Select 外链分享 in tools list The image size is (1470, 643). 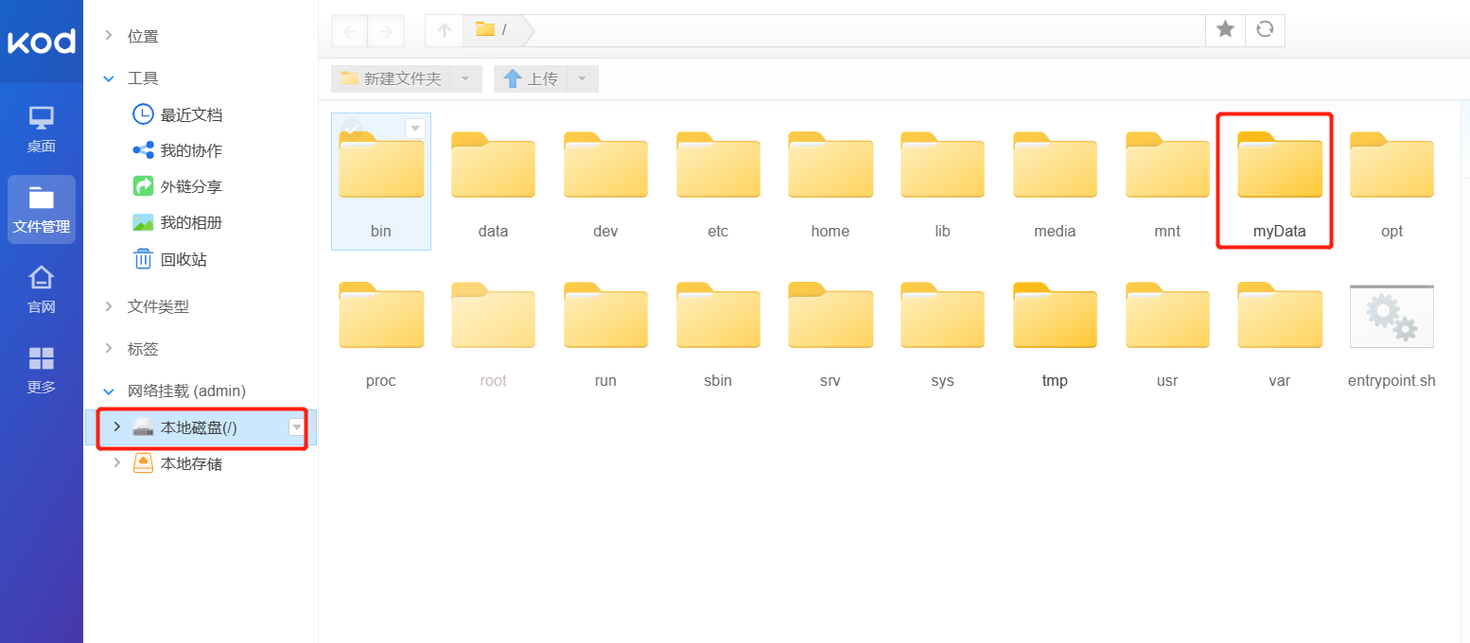tap(190, 186)
